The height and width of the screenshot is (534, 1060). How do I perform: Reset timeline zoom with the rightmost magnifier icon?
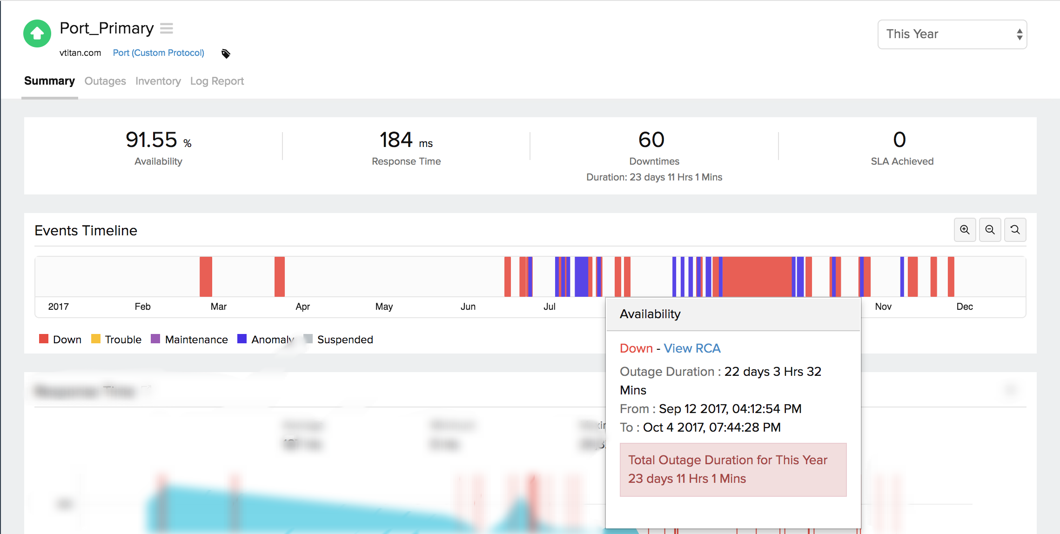(x=1015, y=230)
